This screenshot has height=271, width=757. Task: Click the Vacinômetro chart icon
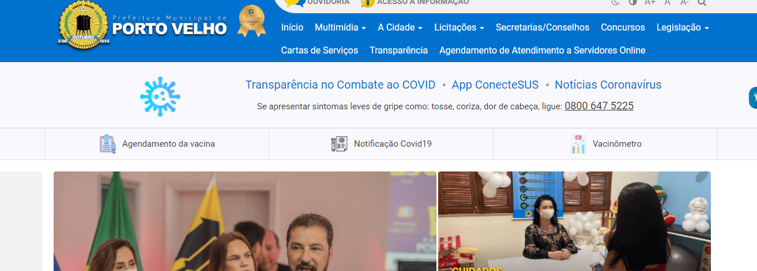tap(578, 144)
